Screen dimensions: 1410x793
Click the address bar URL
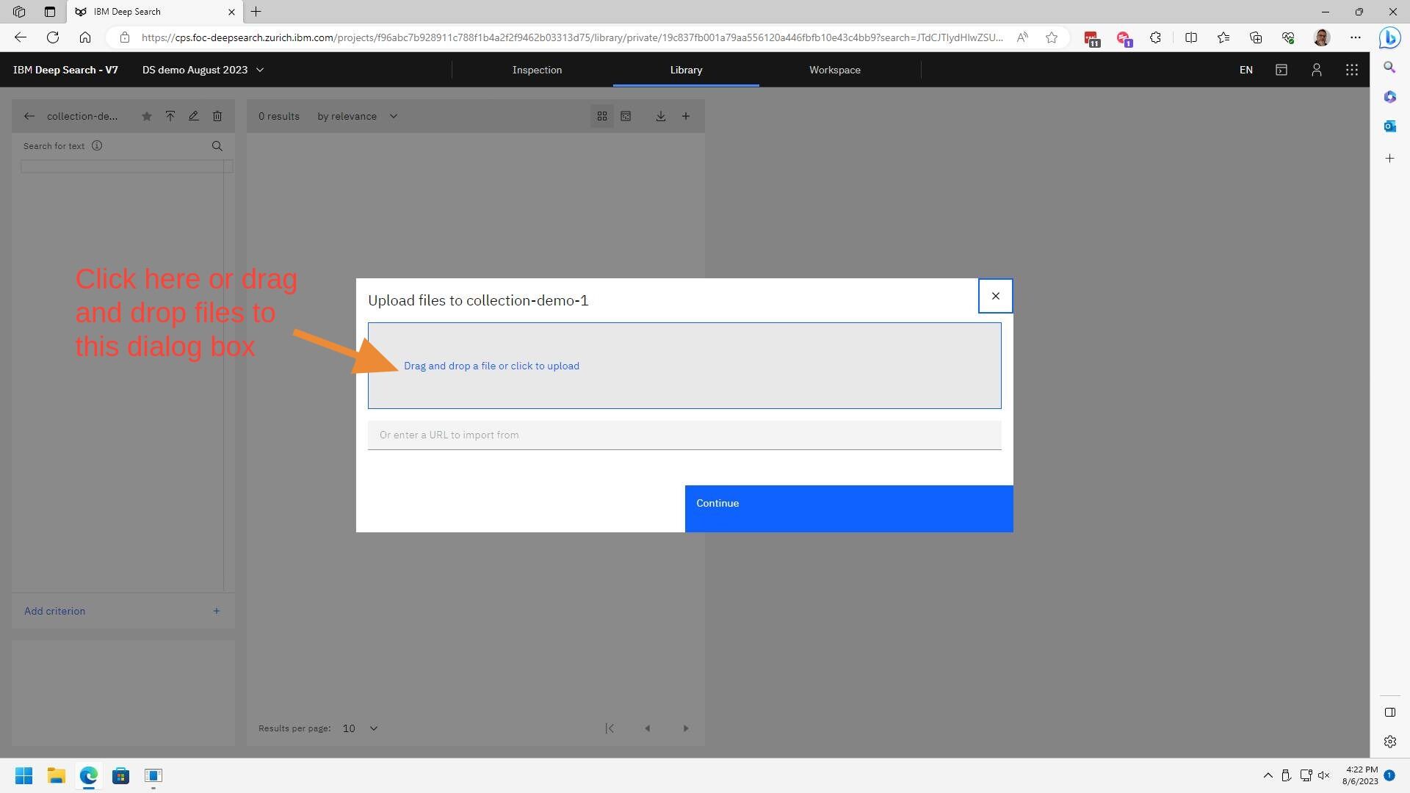572,37
